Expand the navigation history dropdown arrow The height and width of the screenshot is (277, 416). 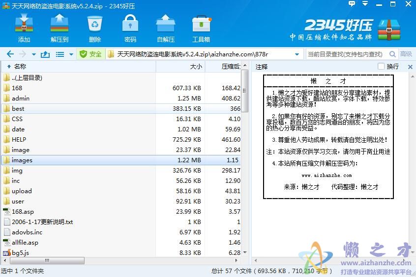tap(34, 54)
